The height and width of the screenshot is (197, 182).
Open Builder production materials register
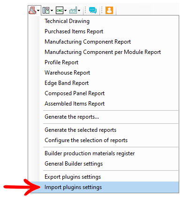[x=90, y=153]
